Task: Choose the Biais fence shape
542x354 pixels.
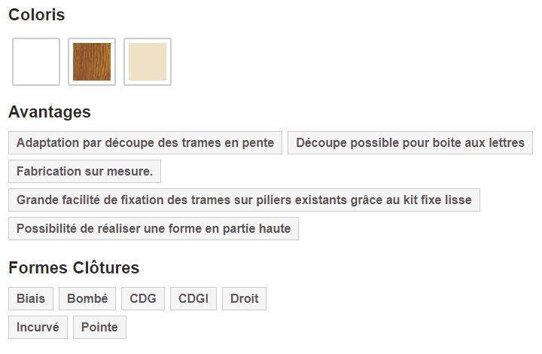Action: (31, 298)
